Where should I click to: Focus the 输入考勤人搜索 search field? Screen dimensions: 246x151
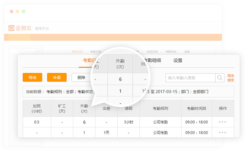[x=191, y=78]
